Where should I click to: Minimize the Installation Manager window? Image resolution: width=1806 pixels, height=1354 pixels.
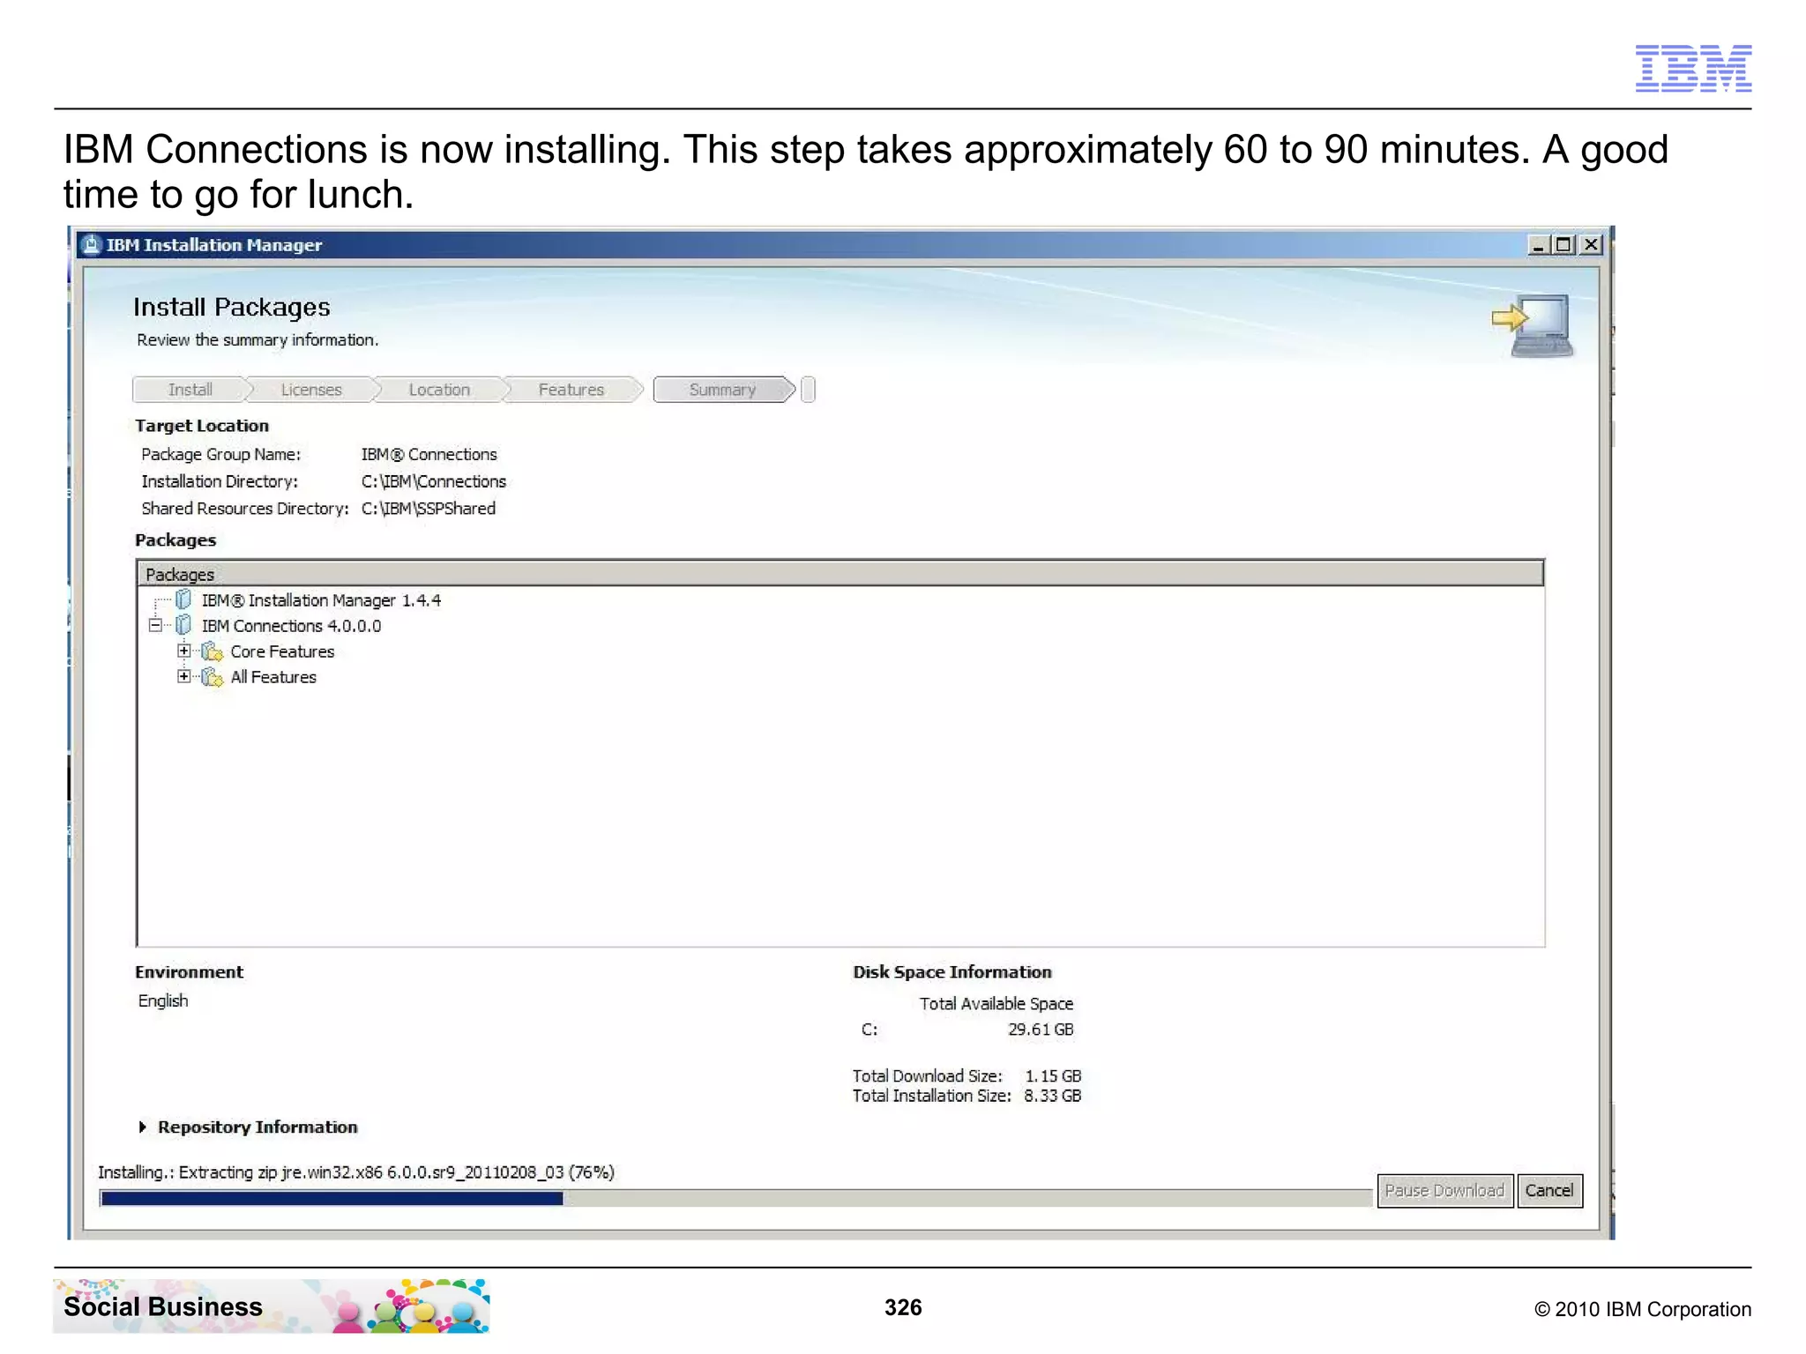point(1538,245)
